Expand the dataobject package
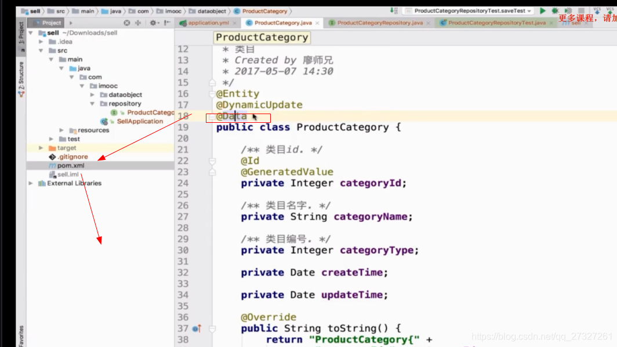 [92, 94]
